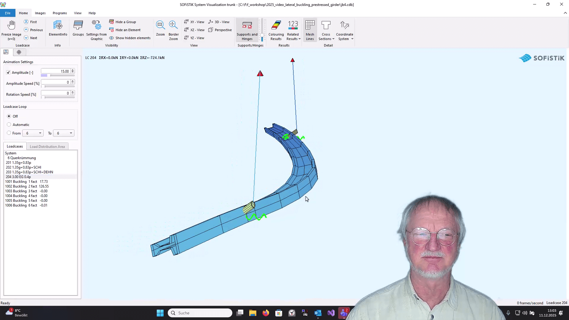
Task: Select the Off loadcase loop option
Action: [9, 116]
